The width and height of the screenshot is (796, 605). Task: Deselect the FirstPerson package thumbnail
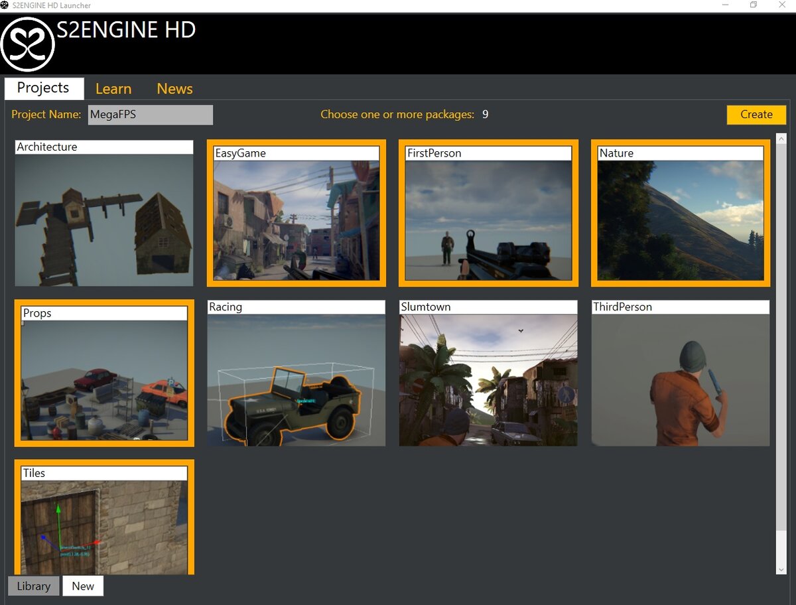click(x=489, y=213)
